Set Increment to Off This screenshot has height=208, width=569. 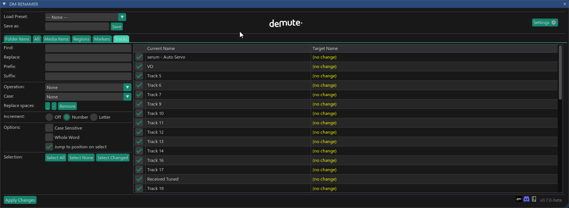(49, 117)
